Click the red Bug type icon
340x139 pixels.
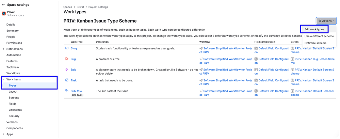pos(67,59)
